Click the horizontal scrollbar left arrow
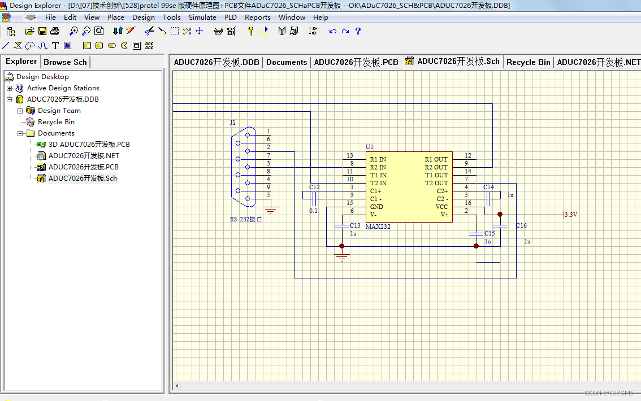Viewport: 641px width, 401px height. pyautogui.click(x=177, y=386)
